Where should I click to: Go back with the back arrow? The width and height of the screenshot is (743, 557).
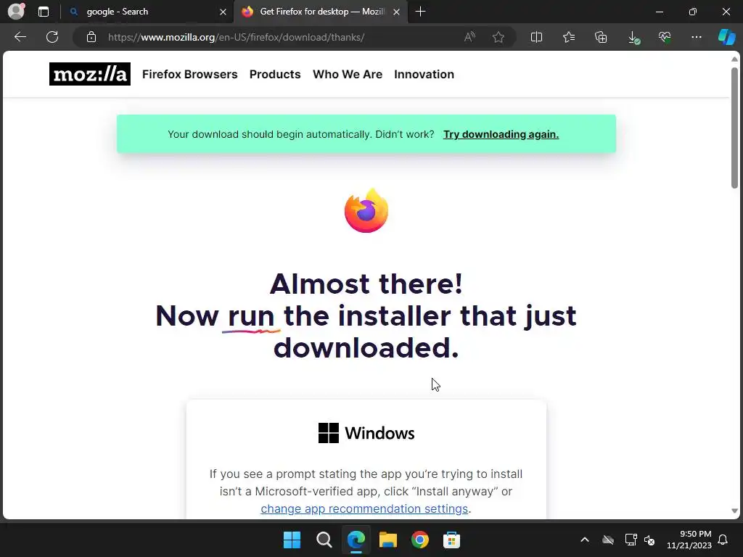click(x=20, y=37)
